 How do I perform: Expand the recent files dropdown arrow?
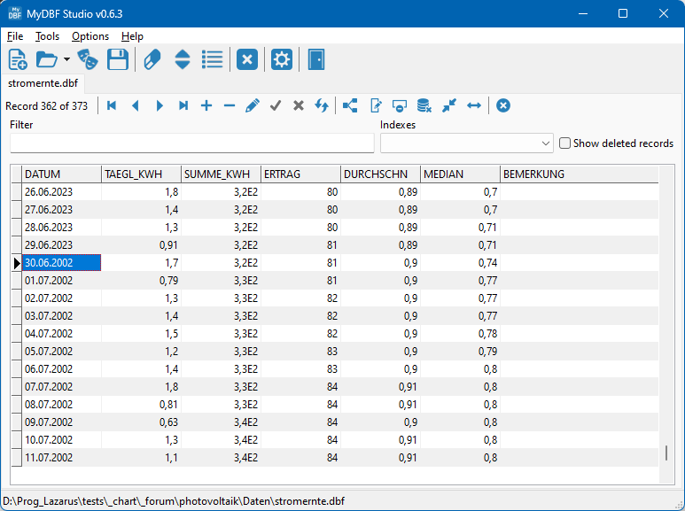pyautogui.click(x=66, y=59)
